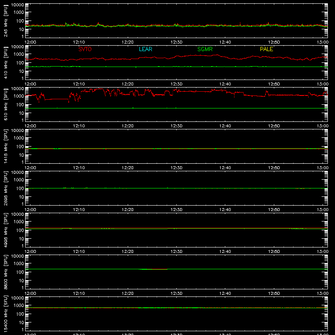
Task: Click the 10 y-axis value on 15400 MHz panel
Action: tap(21, 322)
